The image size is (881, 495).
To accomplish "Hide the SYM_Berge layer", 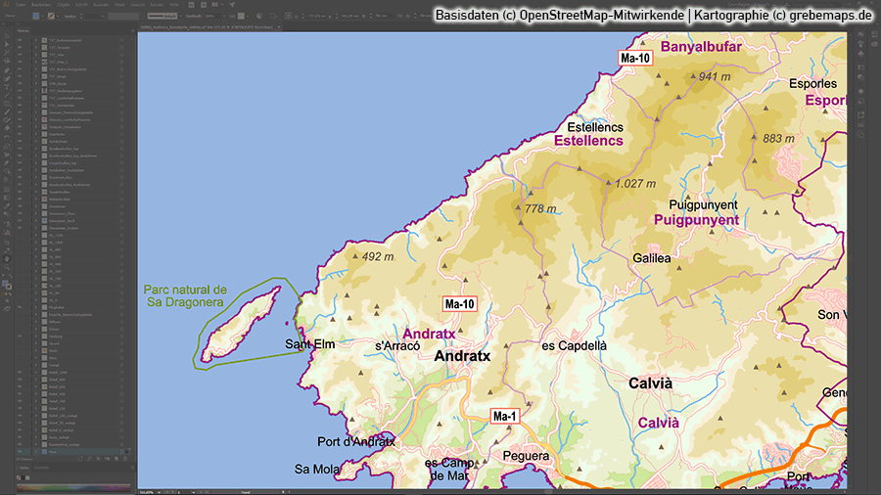I will click(x=22, y=84).
